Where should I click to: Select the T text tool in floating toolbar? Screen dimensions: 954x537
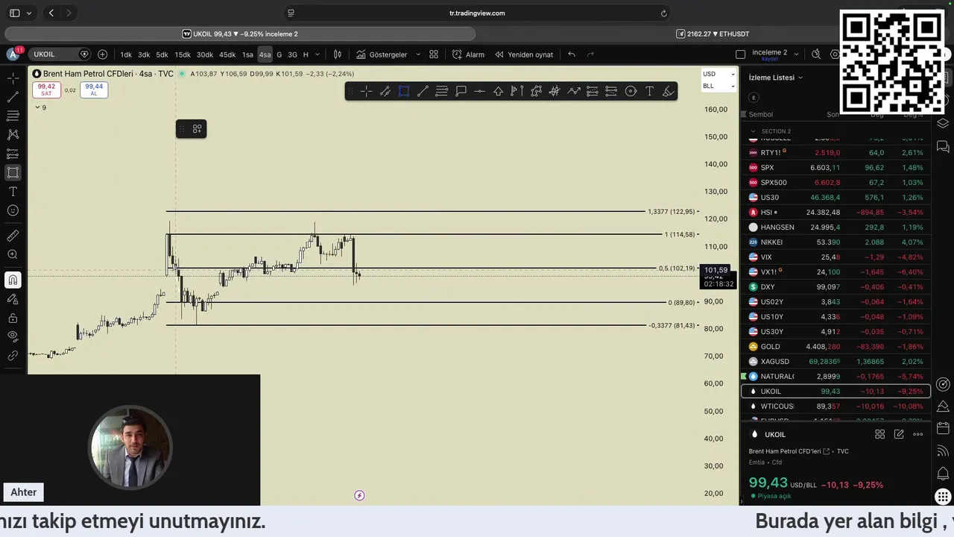point(649,91)
